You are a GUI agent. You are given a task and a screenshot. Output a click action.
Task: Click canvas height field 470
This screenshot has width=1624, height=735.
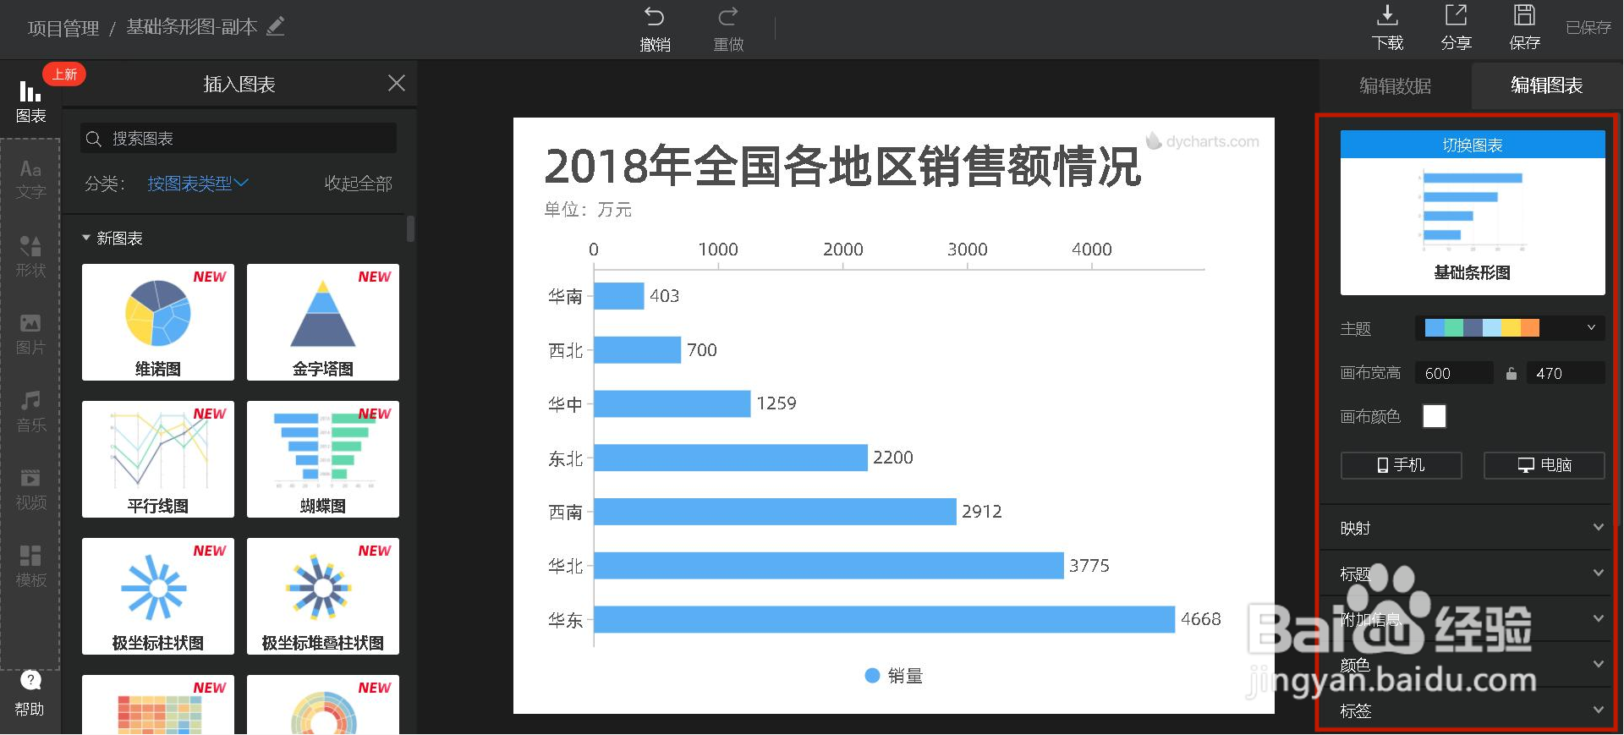pos(1565,373)
